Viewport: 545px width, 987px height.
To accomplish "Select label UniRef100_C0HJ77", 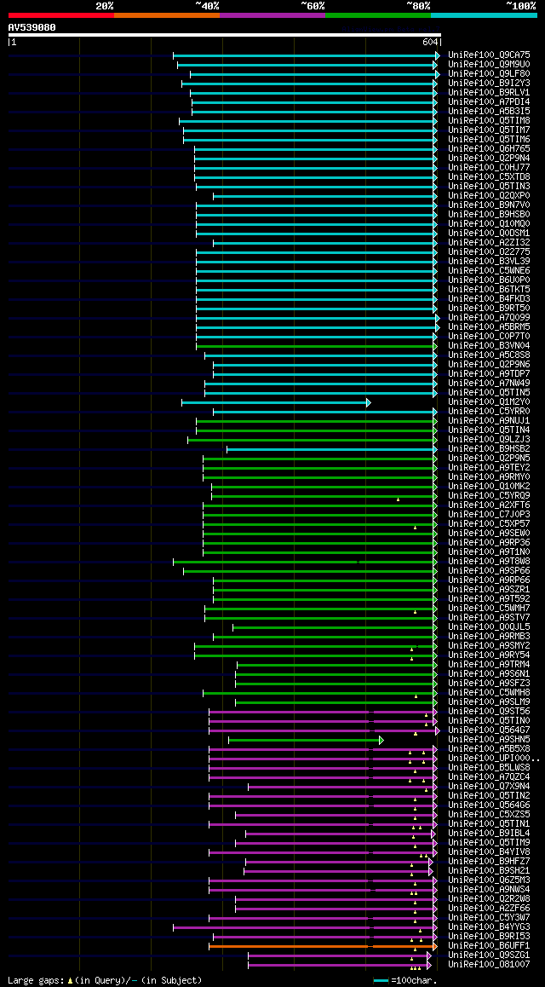I will pyautogui.click(x=489, y=167).
